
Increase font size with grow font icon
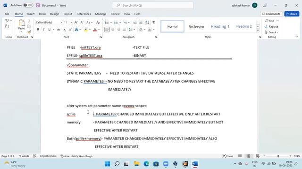coord(76,23)
